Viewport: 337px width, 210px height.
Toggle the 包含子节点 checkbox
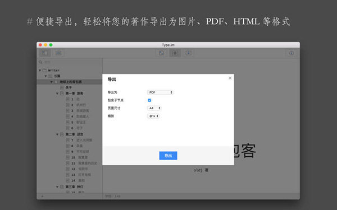149,100
